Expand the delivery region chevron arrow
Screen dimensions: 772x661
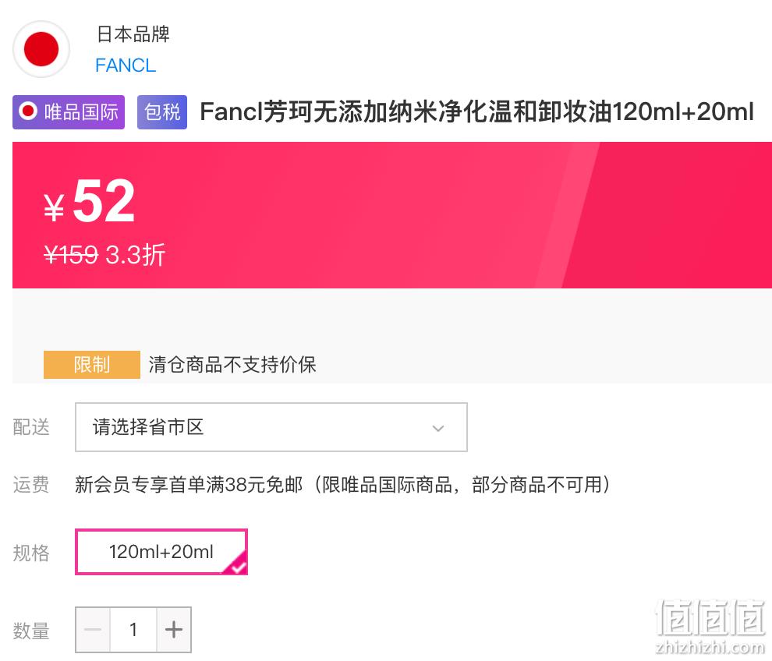click(438, 428)
